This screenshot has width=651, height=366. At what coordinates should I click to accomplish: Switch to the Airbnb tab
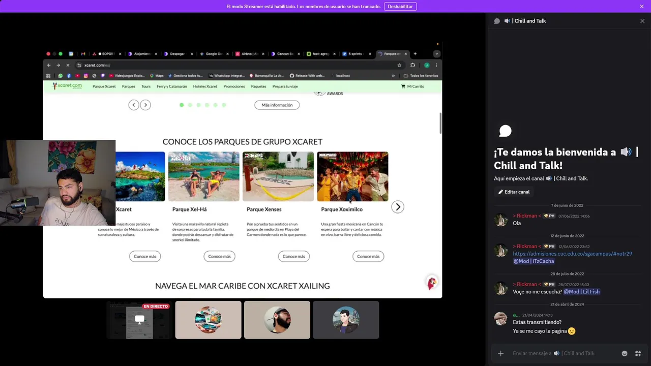click(250, 54)
